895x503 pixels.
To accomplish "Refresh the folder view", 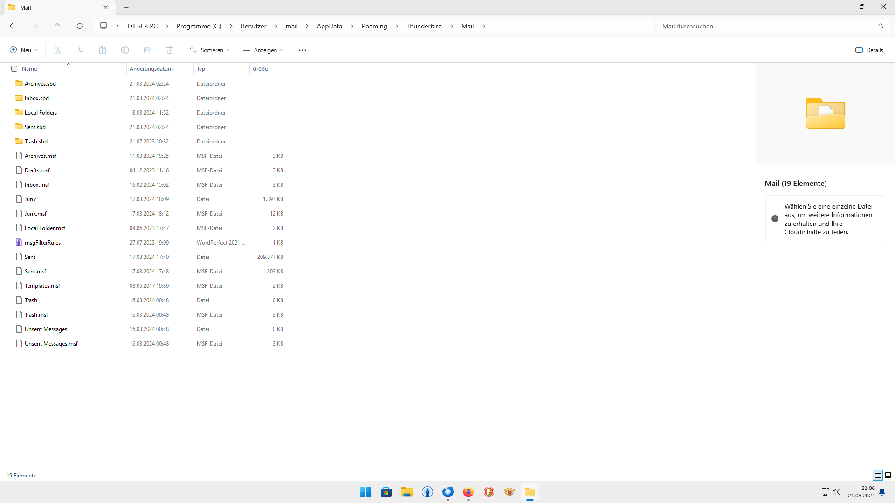I will (x=80, y=26).
